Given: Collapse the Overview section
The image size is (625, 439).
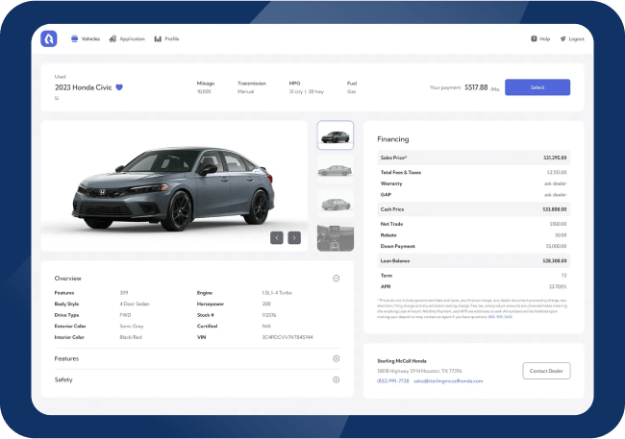Looking at the screenshot, I should click(336, 278).
